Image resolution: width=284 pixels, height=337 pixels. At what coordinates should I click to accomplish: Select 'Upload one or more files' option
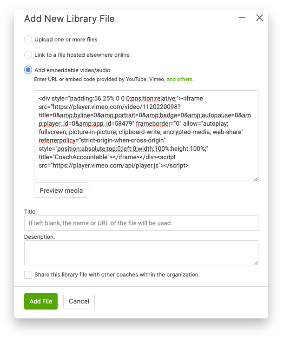click(x=28, y=40)
